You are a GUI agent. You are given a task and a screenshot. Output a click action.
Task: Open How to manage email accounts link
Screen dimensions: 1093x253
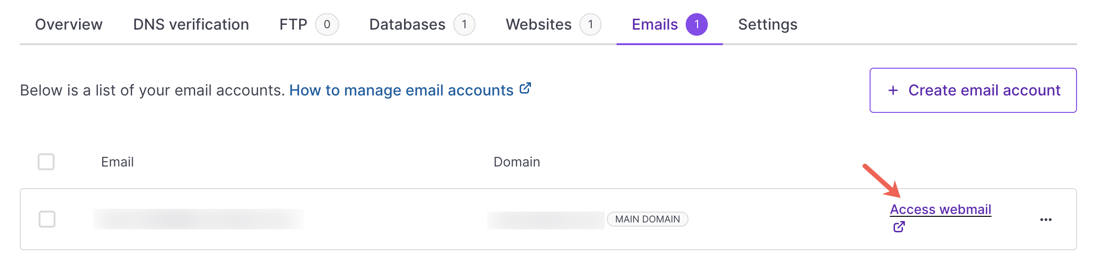pos(401,90)
